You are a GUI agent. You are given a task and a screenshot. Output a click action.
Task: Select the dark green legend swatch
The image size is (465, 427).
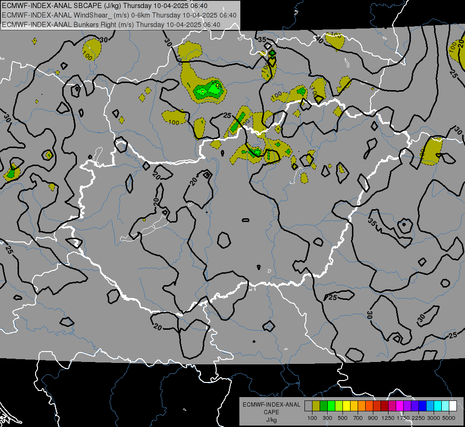323,406
